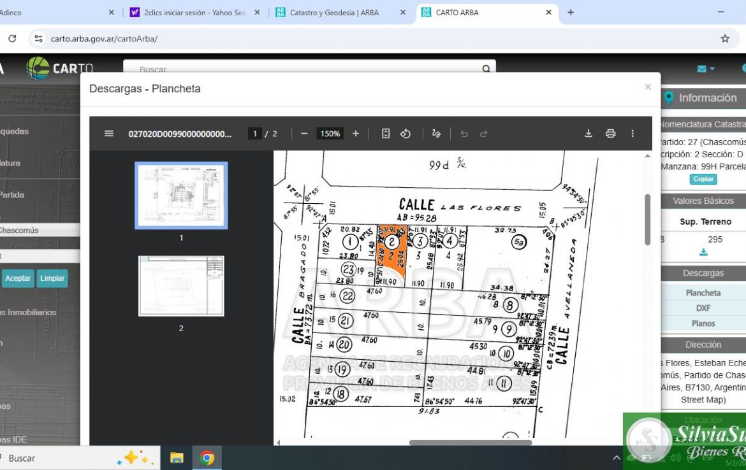746x470 pixels.
Task: Click the fit to page icon
Action: pyautogui.click(x=386, y=134)
